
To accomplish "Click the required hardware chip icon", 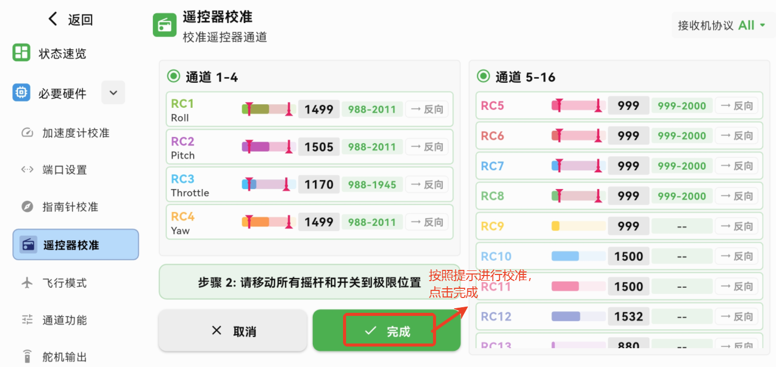I will (x=21, y=93).
